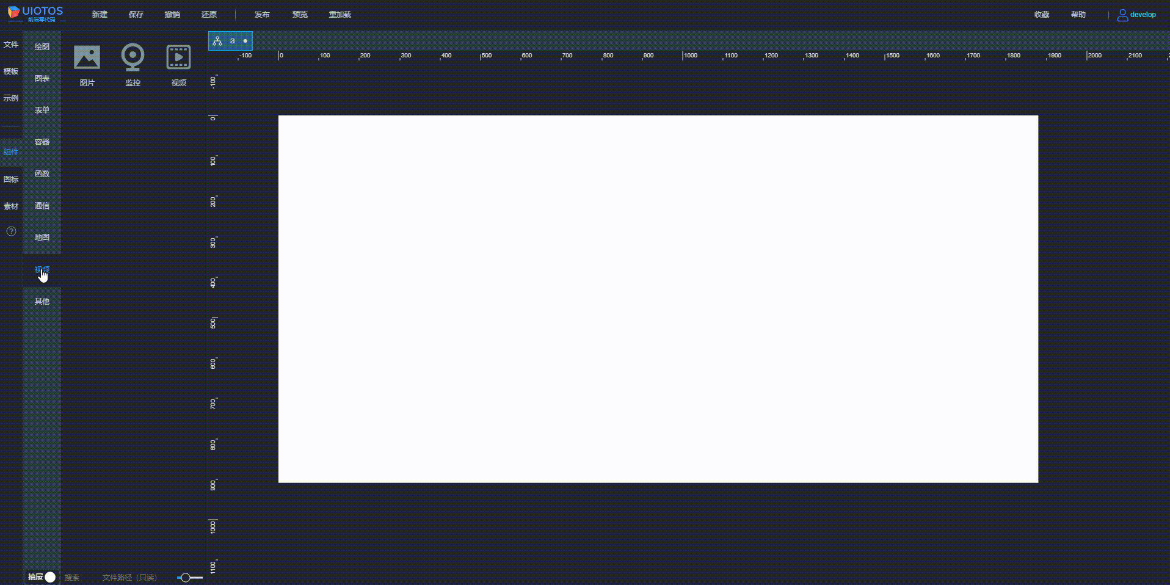Click the white dot on tab a
This screenshot has width=1170, height=585.
pyautogui.click(x=244, y=41)
